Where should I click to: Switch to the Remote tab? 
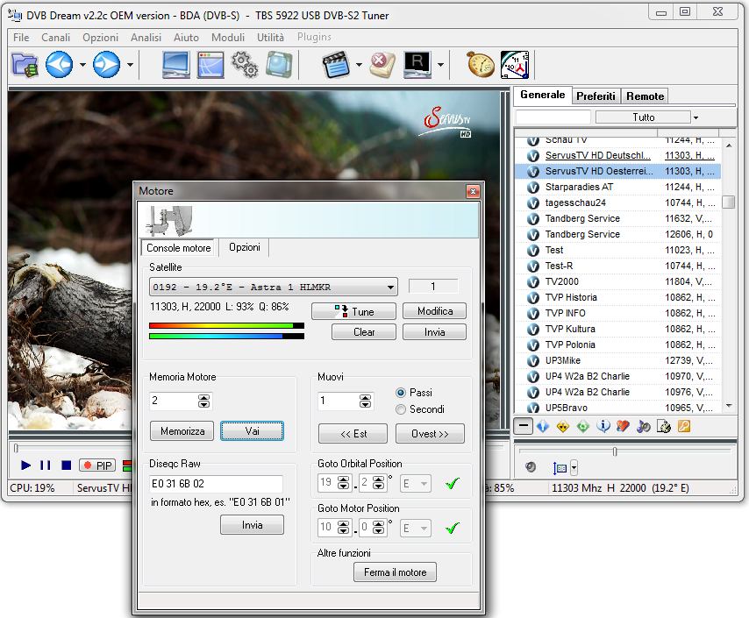click(x=645, y=96)
